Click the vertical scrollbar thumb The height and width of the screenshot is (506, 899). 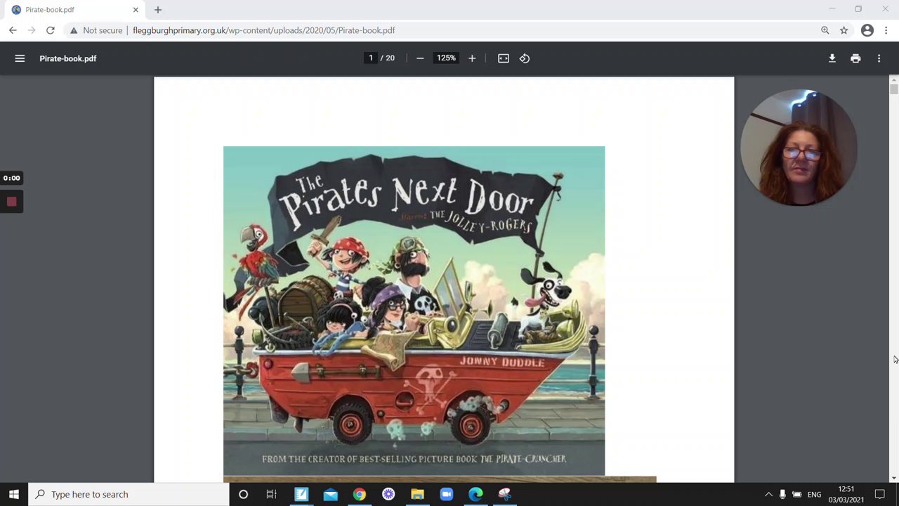click(893, 89)
